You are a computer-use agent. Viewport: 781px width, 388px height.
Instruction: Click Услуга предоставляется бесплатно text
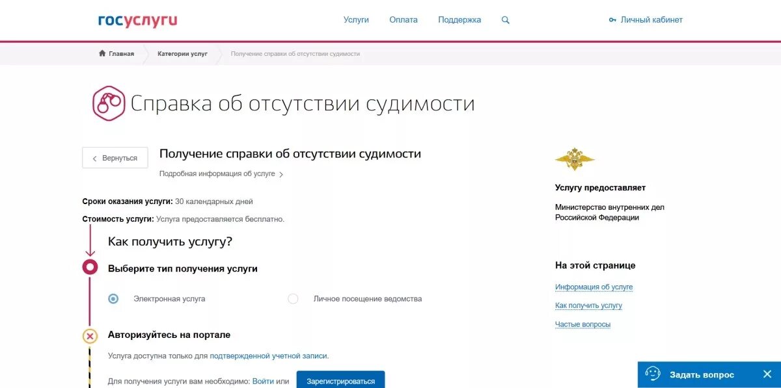click(221, 219)
